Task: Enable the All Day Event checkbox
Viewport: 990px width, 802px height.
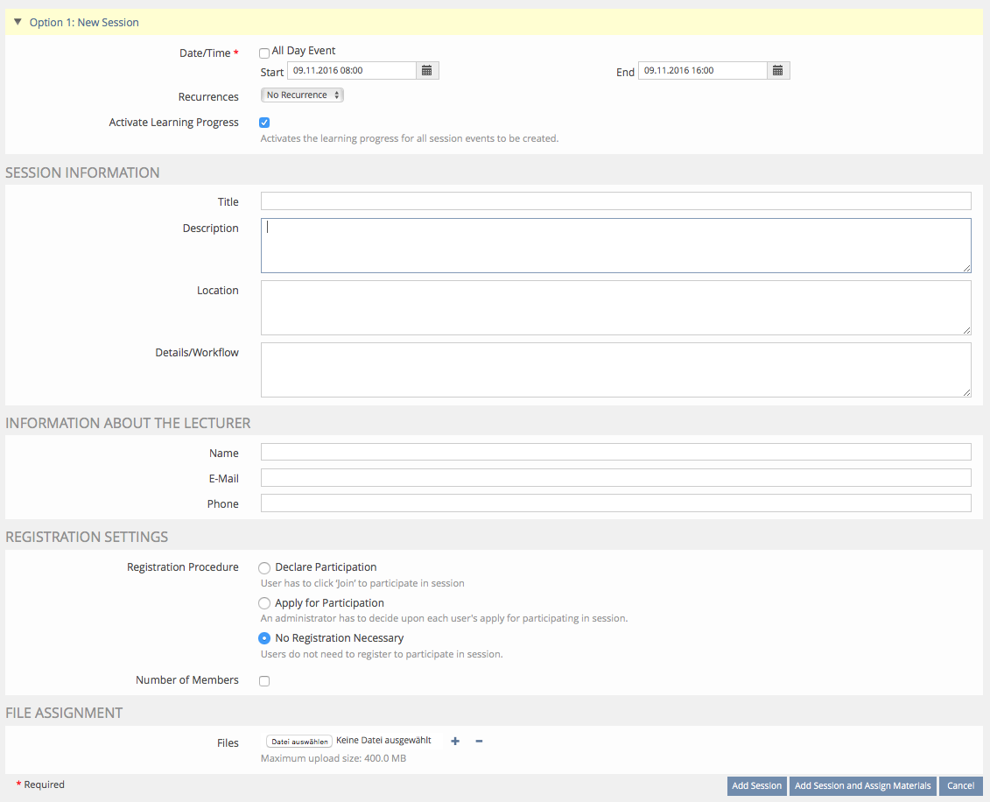Action: click(x=264, y=53)
